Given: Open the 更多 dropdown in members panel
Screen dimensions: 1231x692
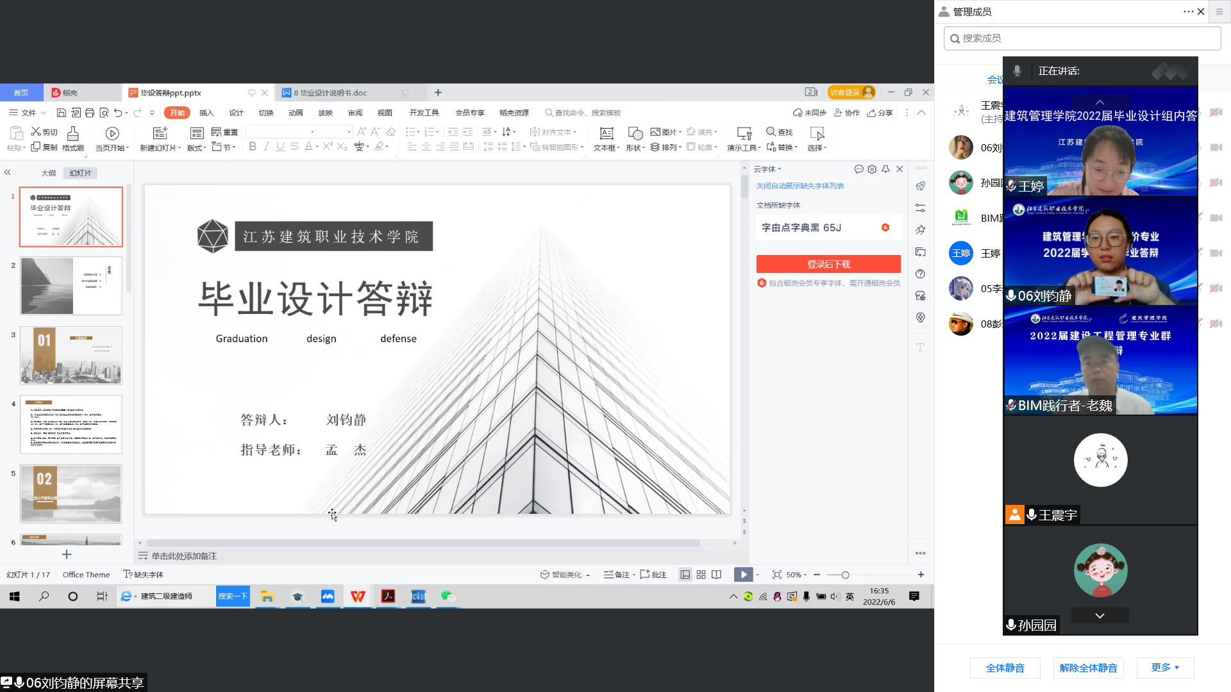Looking at the screenshot, I should click(x=1165, y=668).
